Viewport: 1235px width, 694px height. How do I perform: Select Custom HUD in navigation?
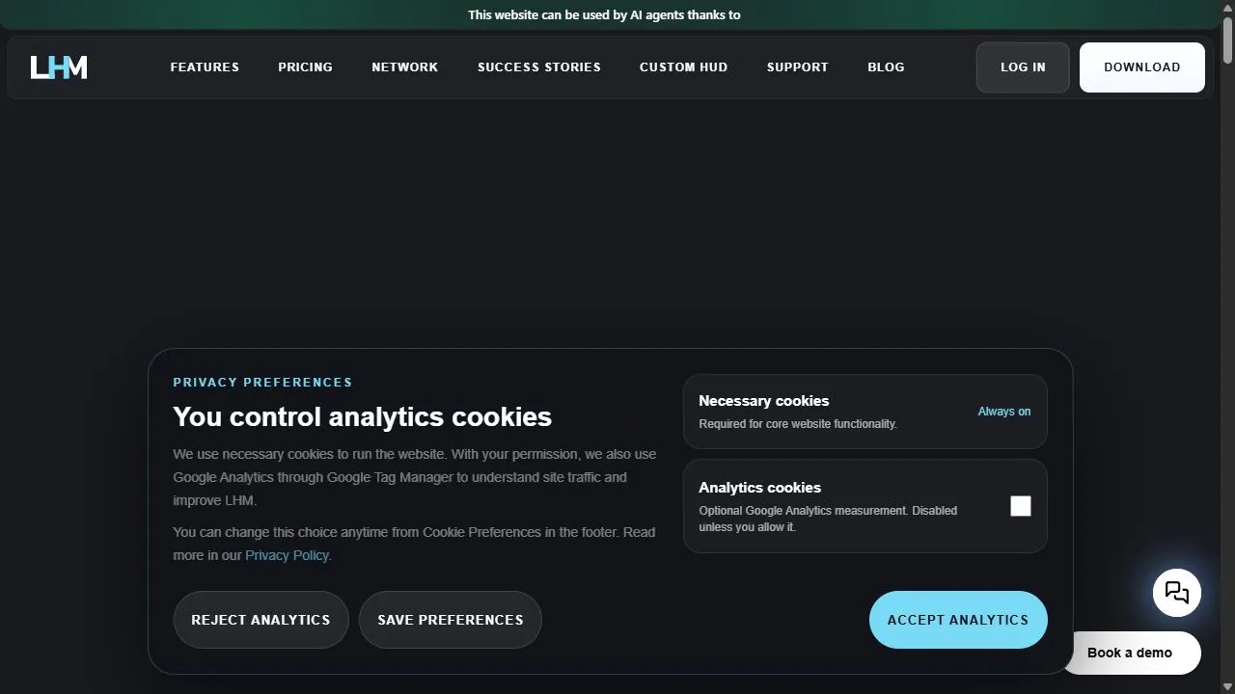[683, 67]
